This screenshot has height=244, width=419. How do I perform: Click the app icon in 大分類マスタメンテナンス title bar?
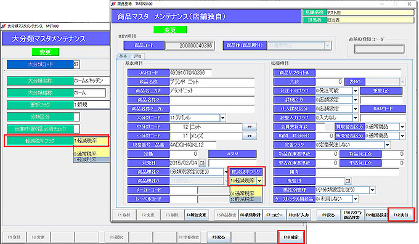pos(4,26)
